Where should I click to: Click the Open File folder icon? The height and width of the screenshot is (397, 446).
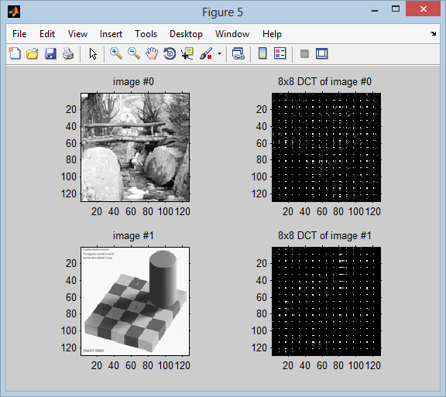coord(33,53)
